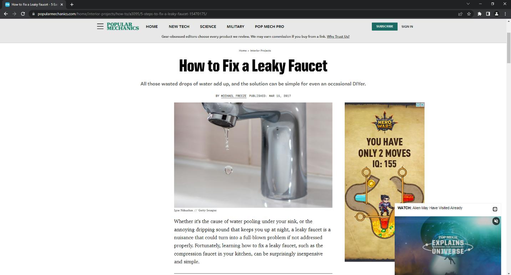511x275 pixels.
Task: Open the Chrome three-dot menu
Action: (505, 14)
